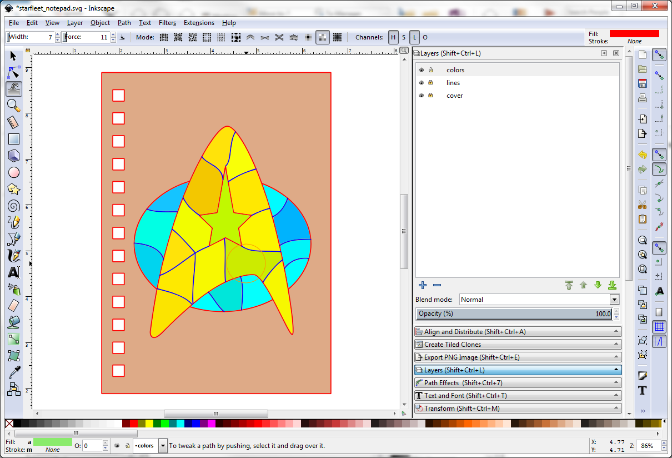This screenshot has height=458, width=672.
Task: Toggle visibility of colors layer
Action: (422, 70)
